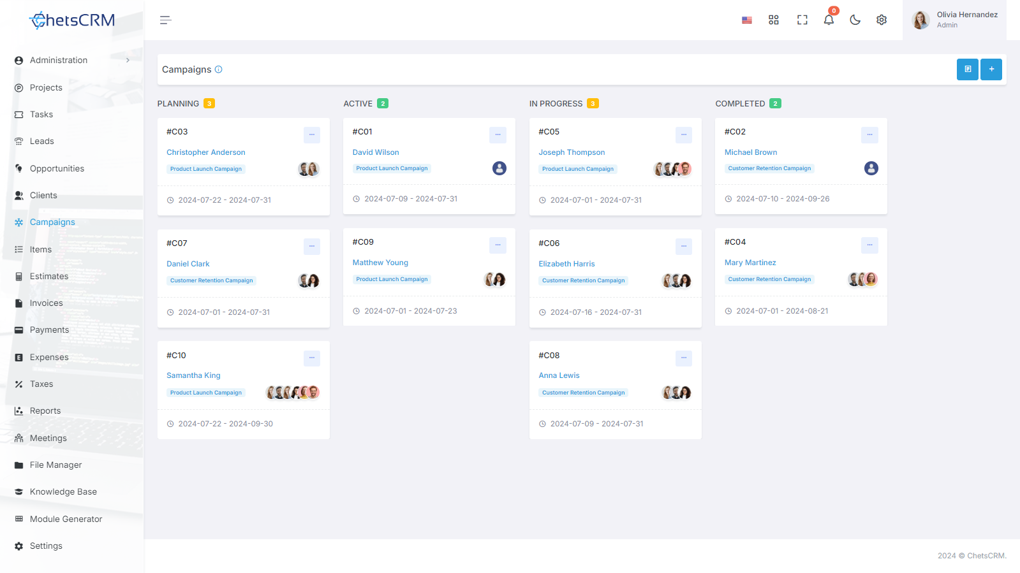This screenshot has height=573, width=1020.
Task: Open Joseph Thompson campaign link
Action: click(572, 152)
